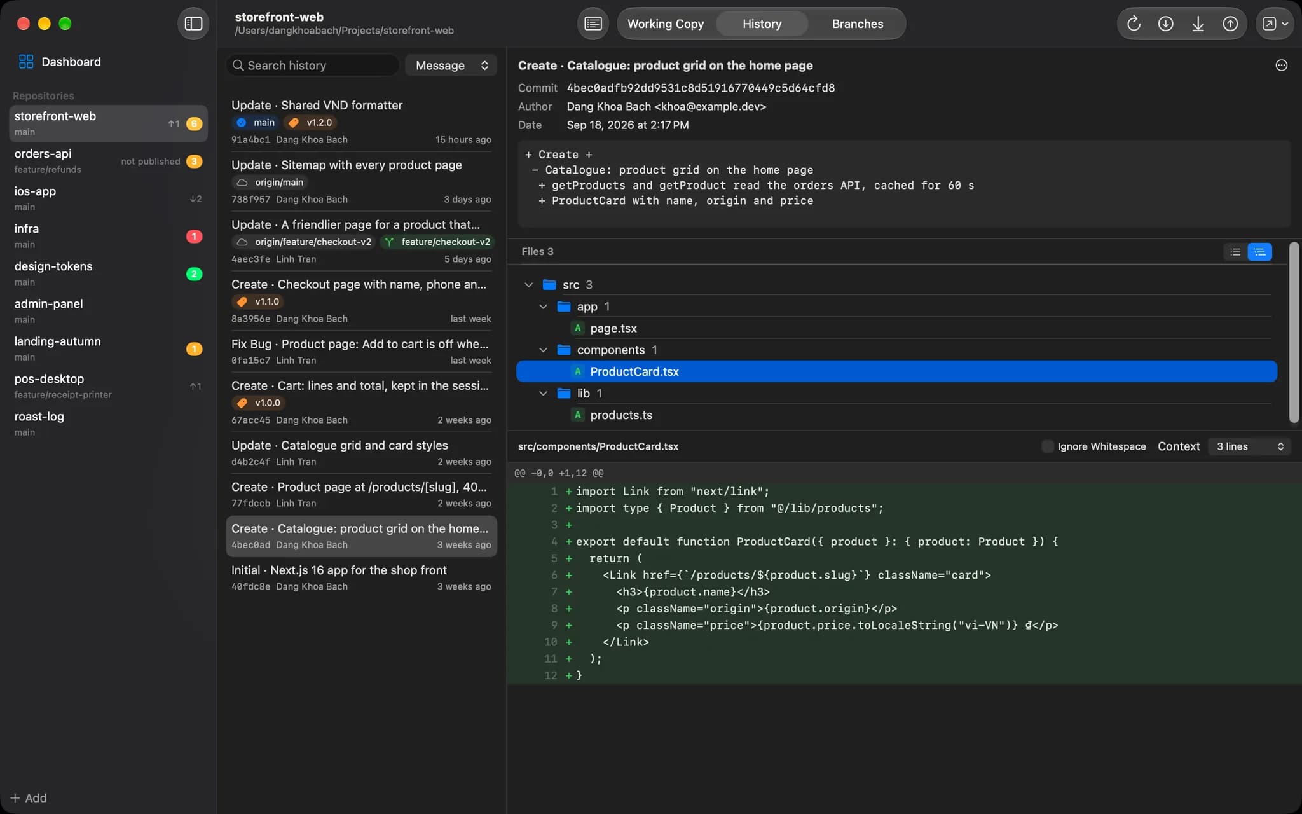
Task: Switch to the file tree view
Action: [1259, 252]
